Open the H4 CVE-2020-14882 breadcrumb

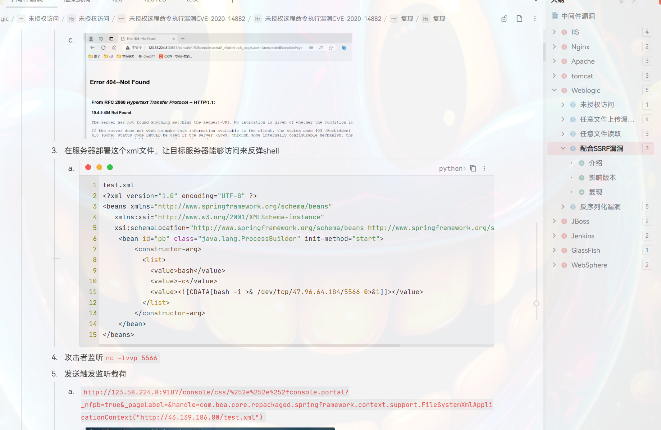(318, 19)
